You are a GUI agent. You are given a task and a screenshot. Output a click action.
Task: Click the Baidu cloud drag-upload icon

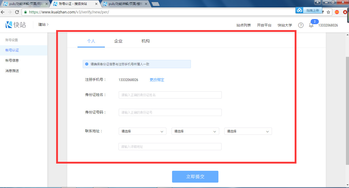coord(299,10)
